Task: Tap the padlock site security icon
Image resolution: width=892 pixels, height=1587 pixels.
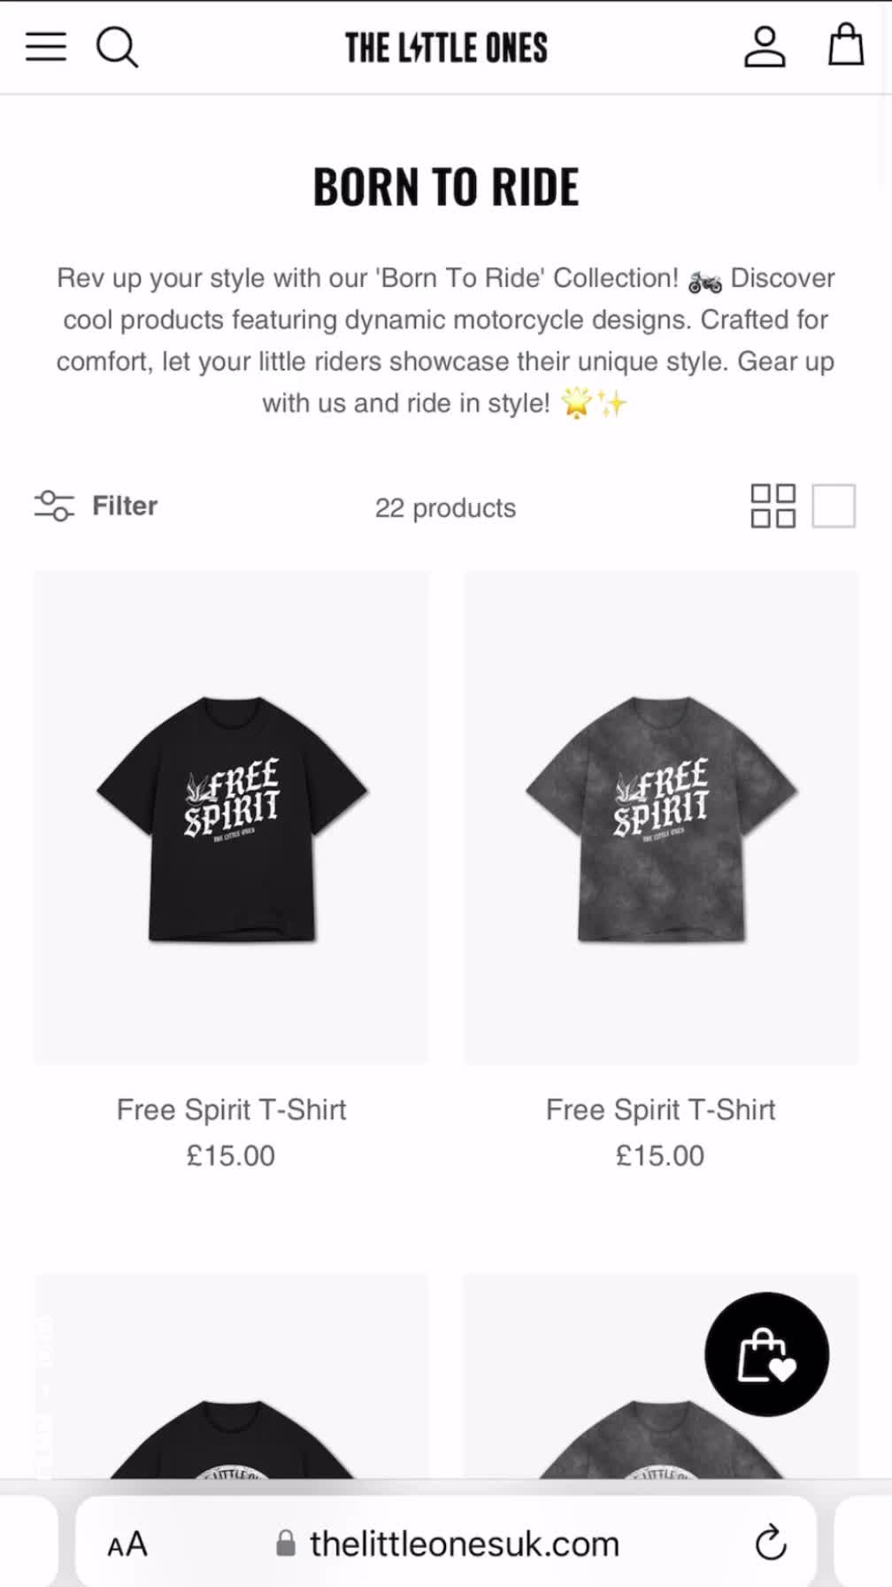Action: click(285, 1544)
